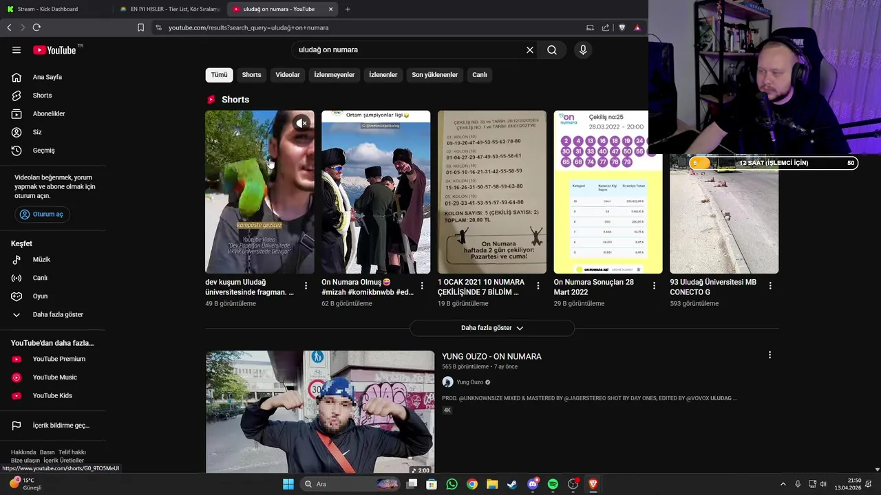This screenshot has width=881, height=495.
Task: Click the address bar URL
Action: pos(248,27)
